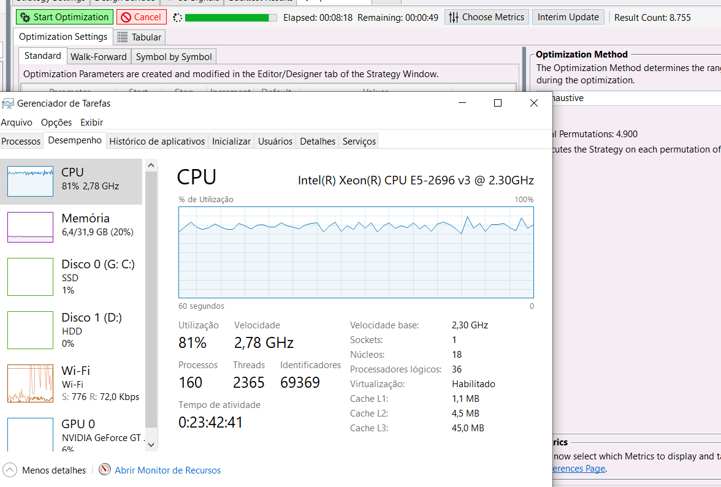Open the Detalhes tab
The image size is (721, 487).
[318, 141]
